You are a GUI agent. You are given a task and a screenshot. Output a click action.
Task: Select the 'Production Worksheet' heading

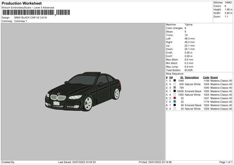[21, 3]
